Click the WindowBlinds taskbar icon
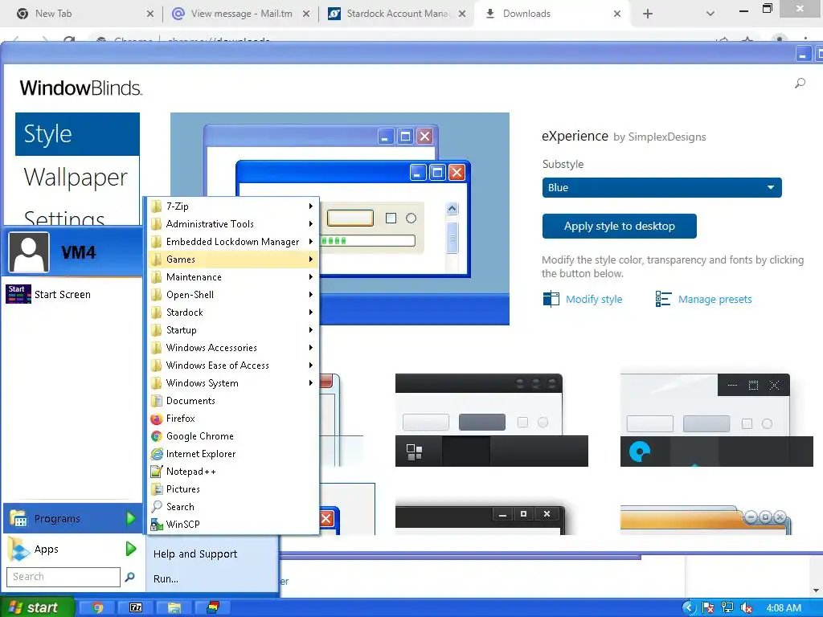The image size is (823, 617). point(213,607)
